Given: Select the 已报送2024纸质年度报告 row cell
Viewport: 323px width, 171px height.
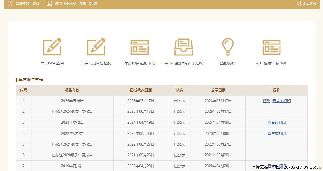Looking at the screenshot, I should (72, 112).
